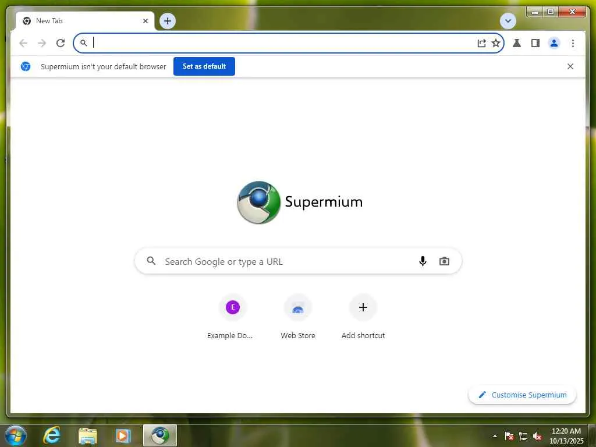
Task: Select the New Tab tab
Action: pos(85,21)
